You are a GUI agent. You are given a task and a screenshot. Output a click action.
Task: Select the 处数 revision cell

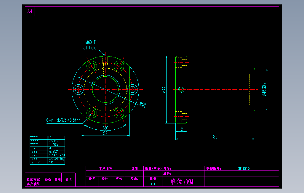[48, 179]
